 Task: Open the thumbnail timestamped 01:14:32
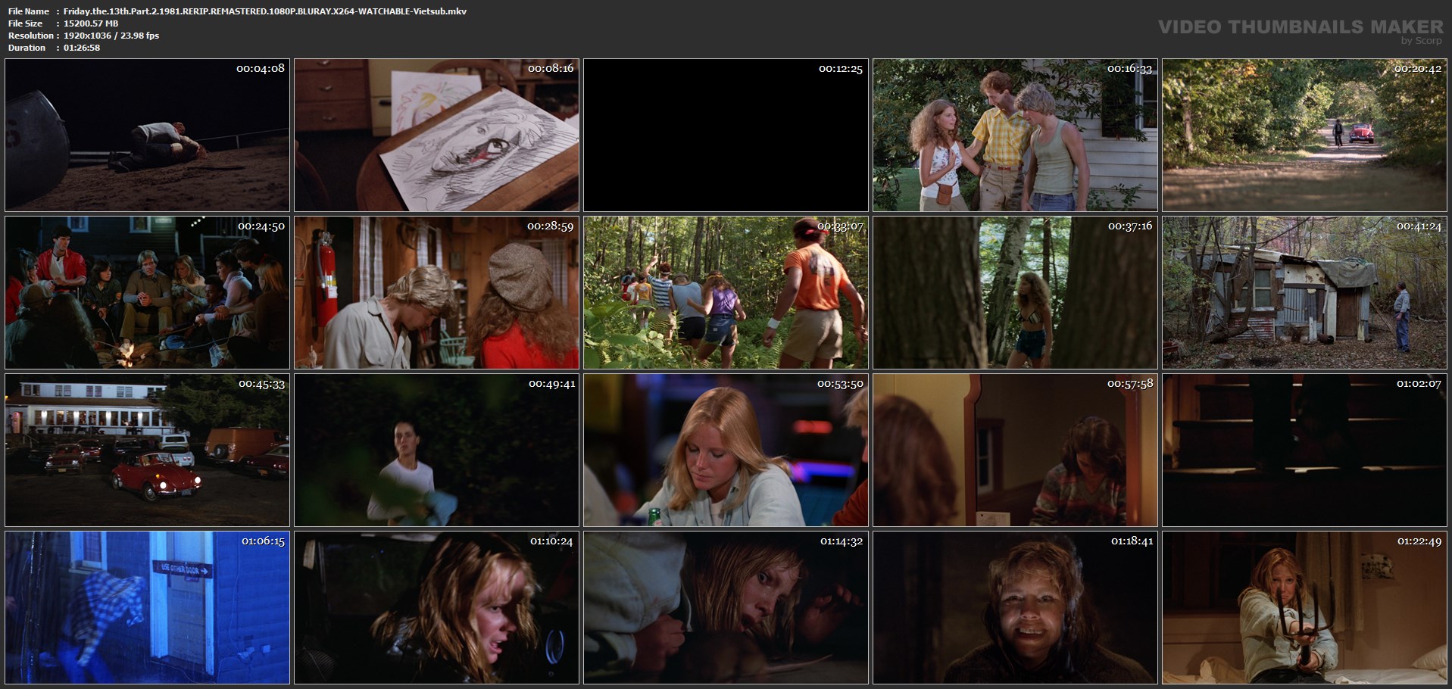tap(726, 608)
